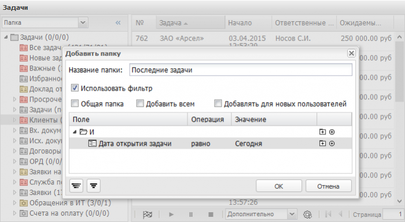Click the wide filter lines button at dialog bottom

click(x=76, y=186)
